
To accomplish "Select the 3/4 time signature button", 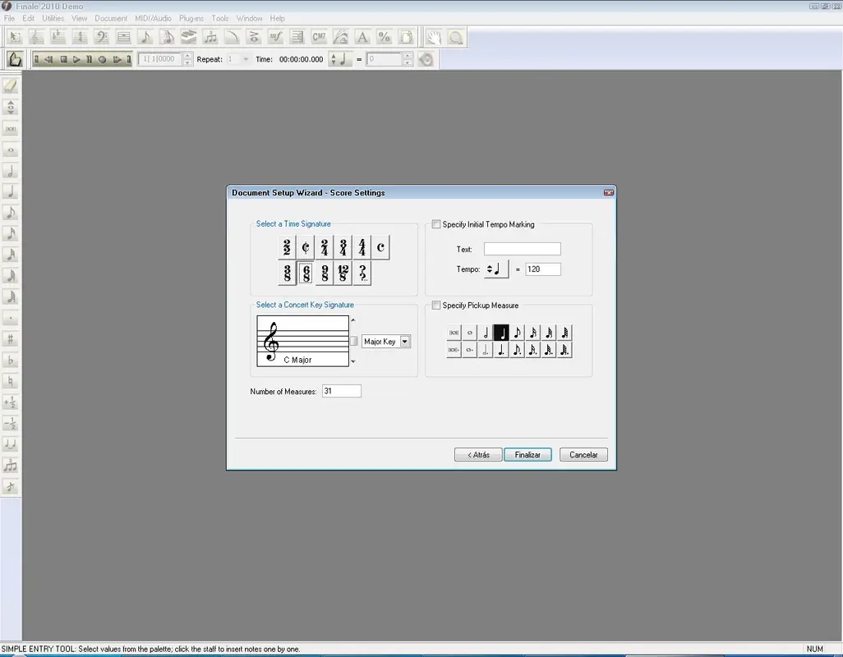I will pyautogui.click(x=343, y=246).
